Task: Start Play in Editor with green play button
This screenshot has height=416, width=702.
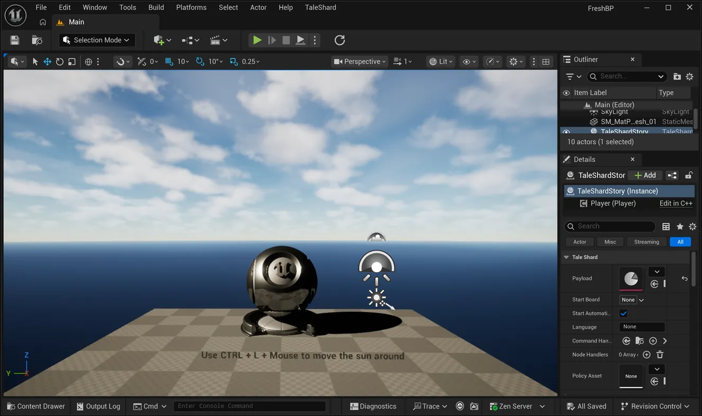Action: pyautogui.click(x=257, y=40)
